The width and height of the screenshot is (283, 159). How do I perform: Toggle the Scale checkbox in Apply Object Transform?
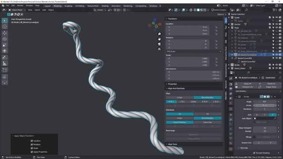[x=32, y=148]
